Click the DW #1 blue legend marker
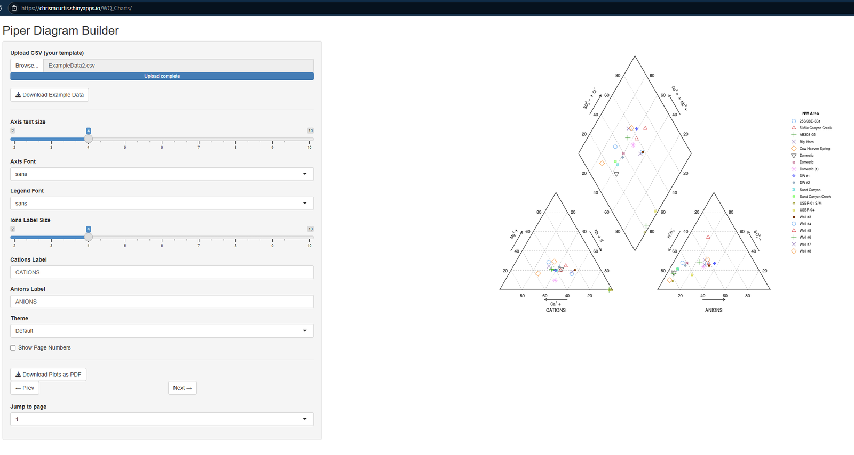This screenshot has width=854, height=455. [x=794, y=176]
